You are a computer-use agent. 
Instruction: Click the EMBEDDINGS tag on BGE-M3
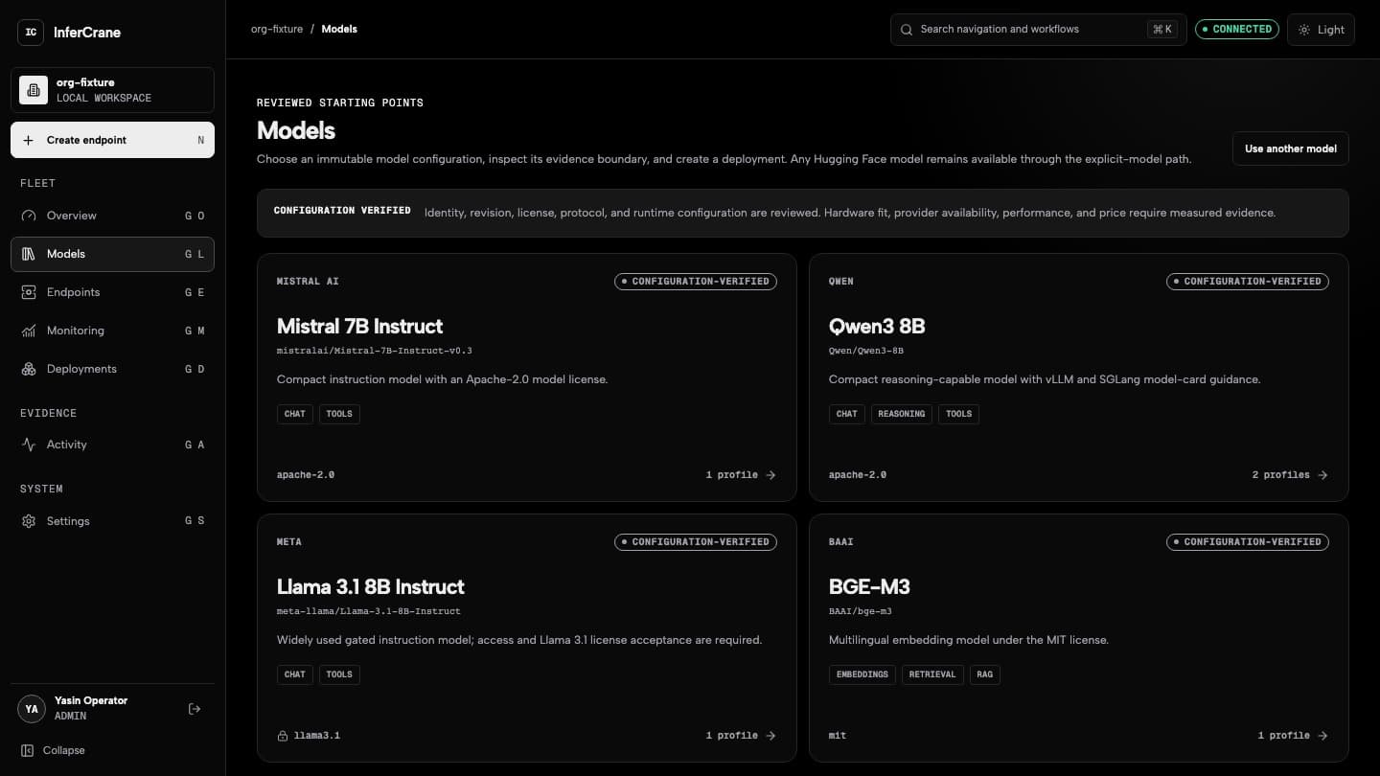(x=862, y=674)
